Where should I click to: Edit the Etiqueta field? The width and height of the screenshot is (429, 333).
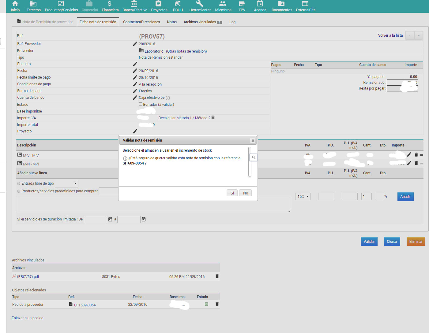click(x=135, y=64)
